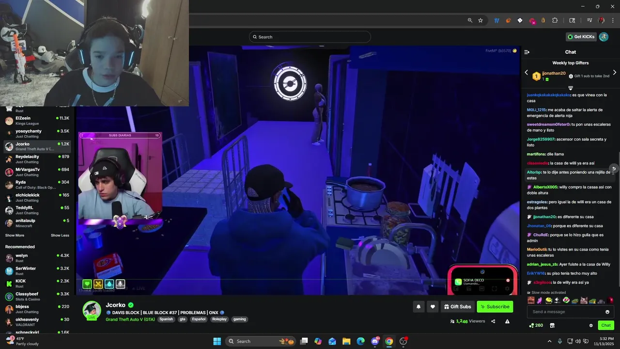Image resolution: width=620 pixels, height=349 pixels.
Task: Open the TeddyRL channel in the sidebar
Action: pyautogui.click(x=37, y=210)
